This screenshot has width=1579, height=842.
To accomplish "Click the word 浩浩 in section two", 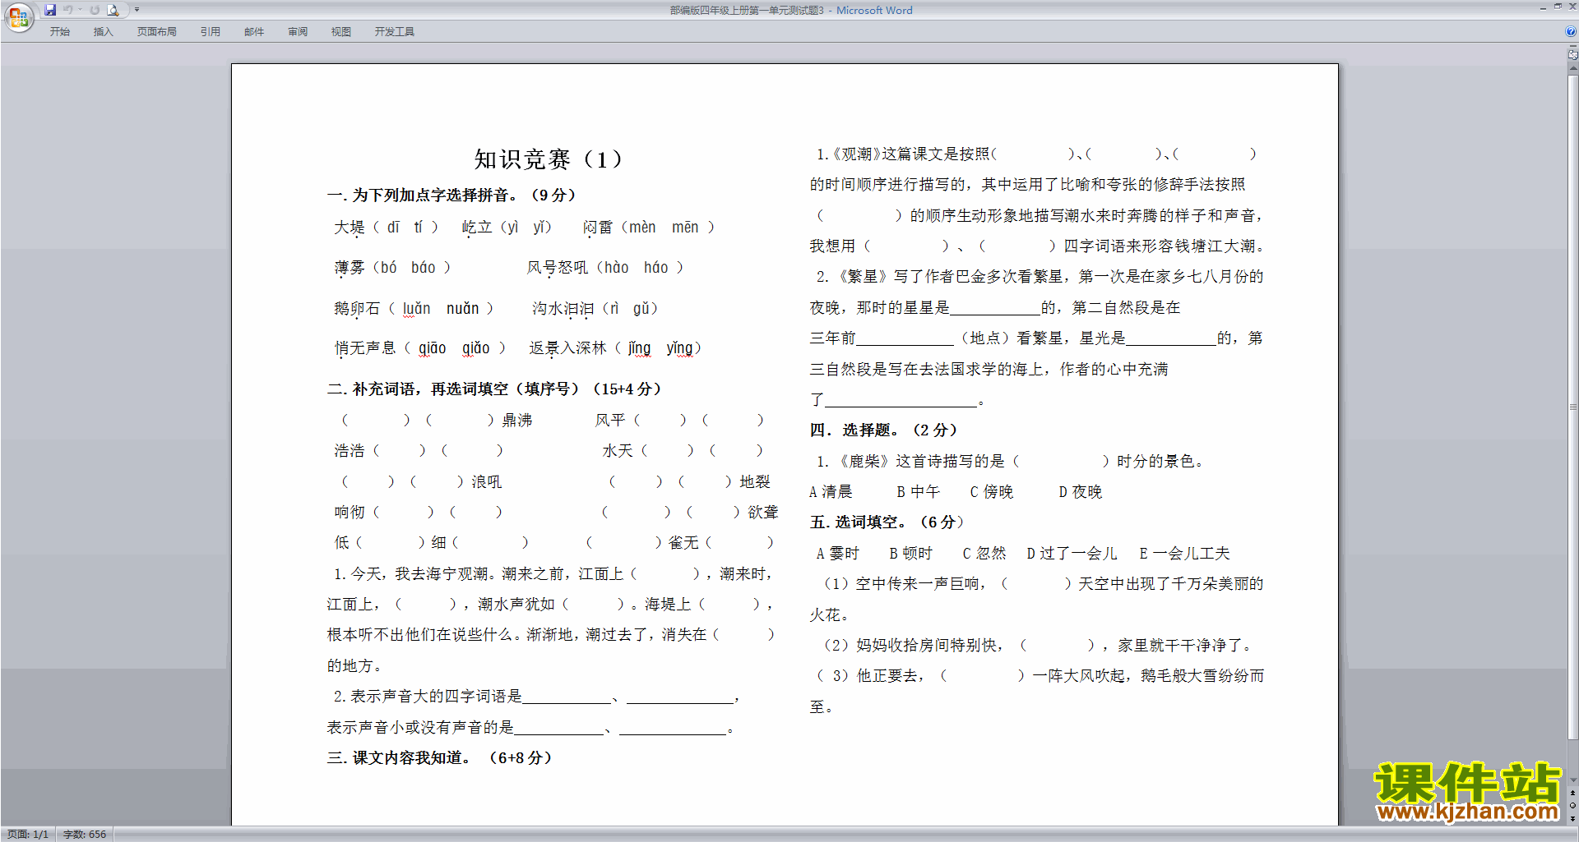I will [x=349, y=450].
